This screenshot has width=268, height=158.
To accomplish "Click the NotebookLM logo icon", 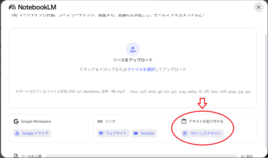I will (x=12, y=7).
